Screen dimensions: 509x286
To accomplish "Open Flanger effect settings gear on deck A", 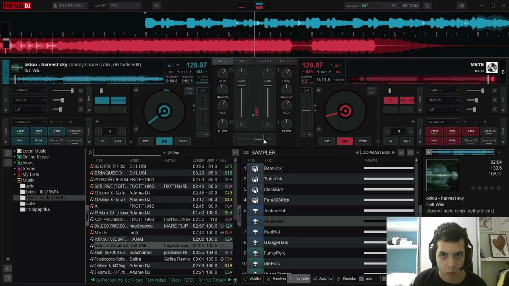I will (x=80, y=91).
